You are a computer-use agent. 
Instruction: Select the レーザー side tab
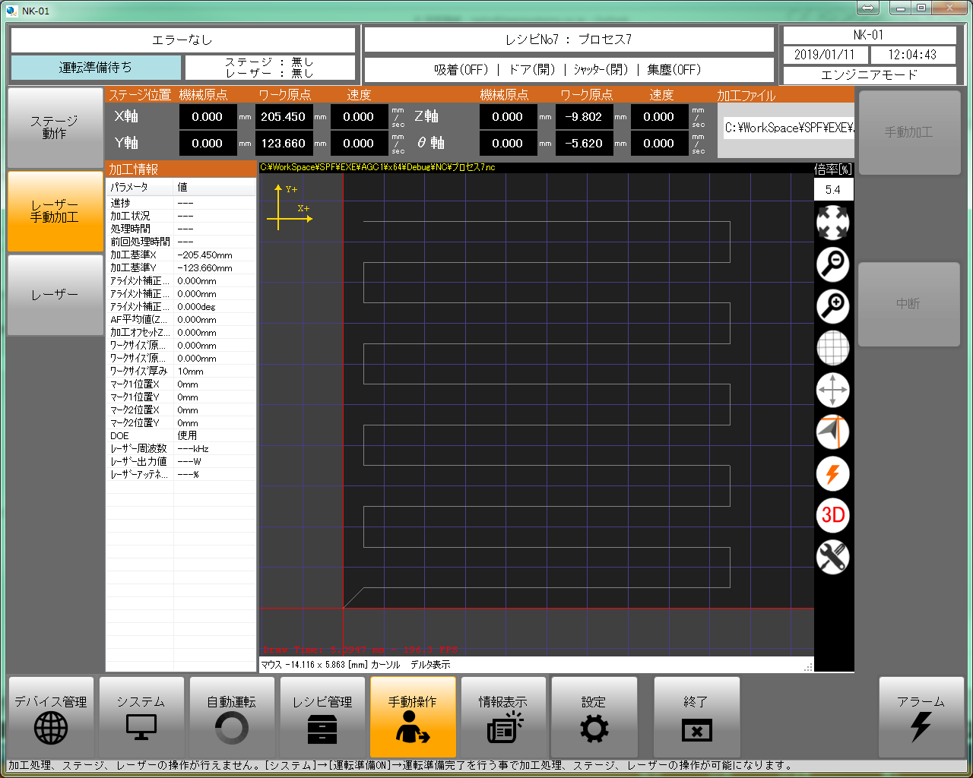point(55,295)
